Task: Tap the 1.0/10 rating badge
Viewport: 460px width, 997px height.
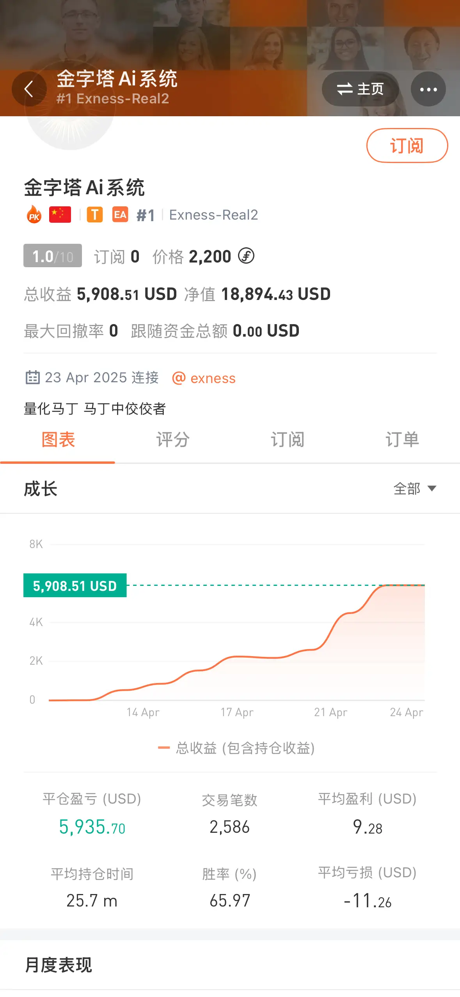Action: point(53,256)
